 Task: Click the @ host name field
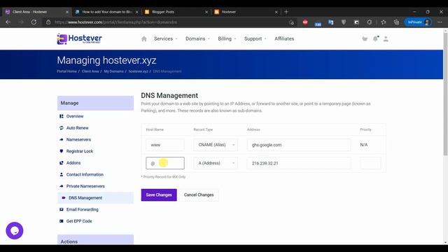click(165, 163)
